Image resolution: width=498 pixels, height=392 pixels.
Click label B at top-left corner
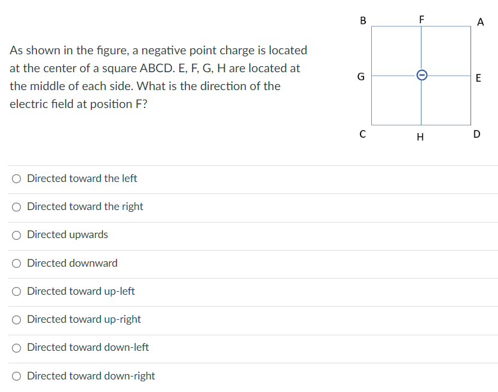pyautogui.click(x=362, y=21)
